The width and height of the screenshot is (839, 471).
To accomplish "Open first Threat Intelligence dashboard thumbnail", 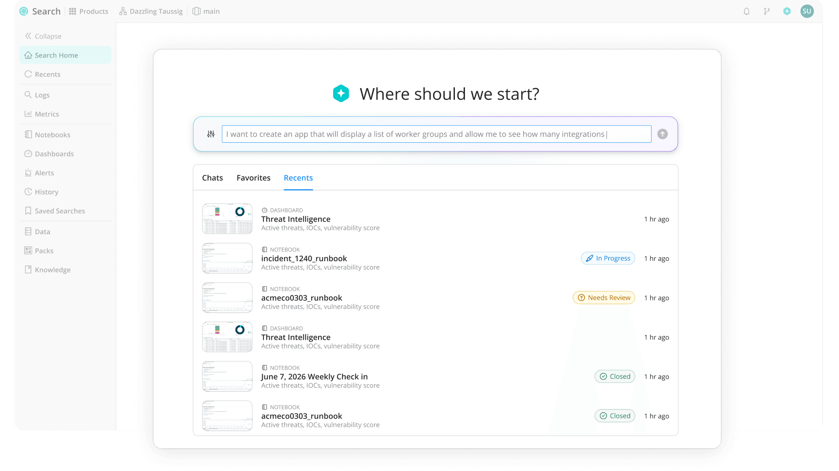I will pos(227,219).
